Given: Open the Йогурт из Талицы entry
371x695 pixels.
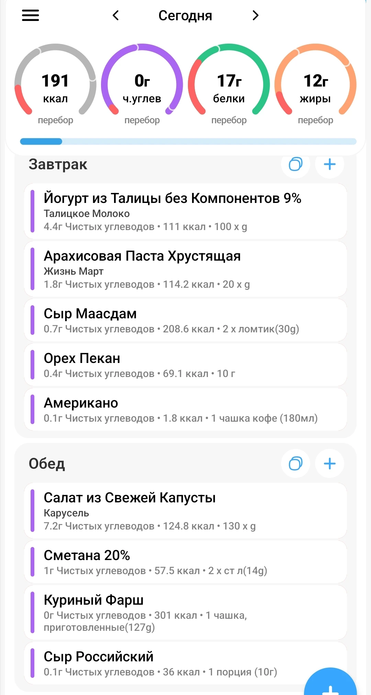Looking at the screenshot, I should [x=185, y=212].
